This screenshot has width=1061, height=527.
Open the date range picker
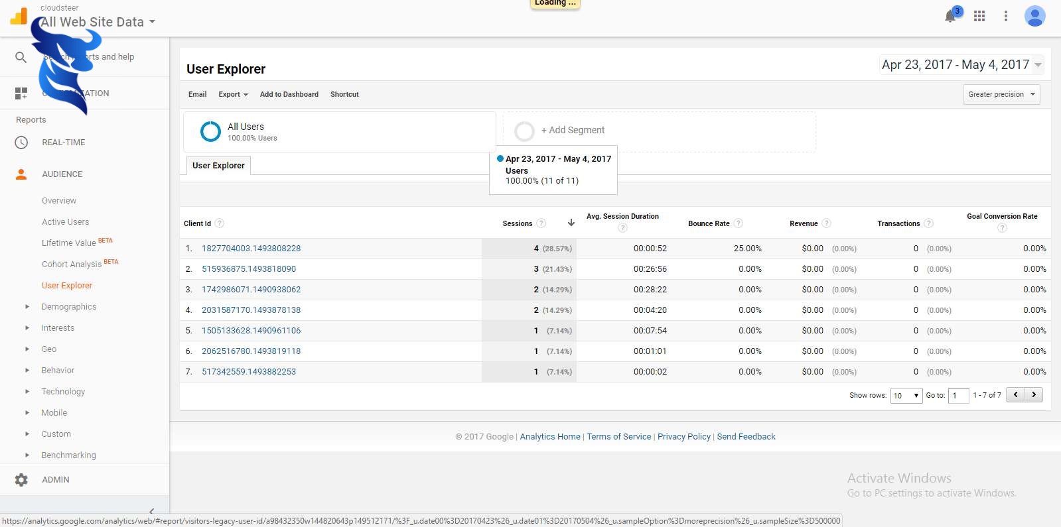click(962, 65)
